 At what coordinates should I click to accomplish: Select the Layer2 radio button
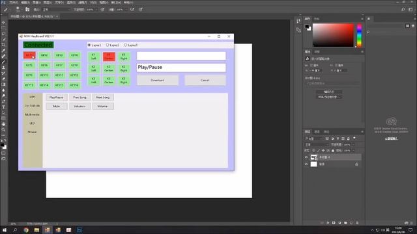tap(108, 45)
